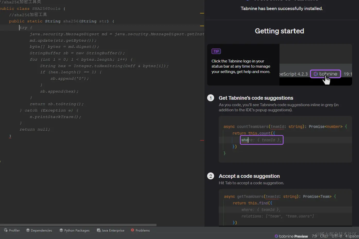Jump to the red error stripe marker
Image resolution: width=359 pixels, height=239 pixels.
202,140
